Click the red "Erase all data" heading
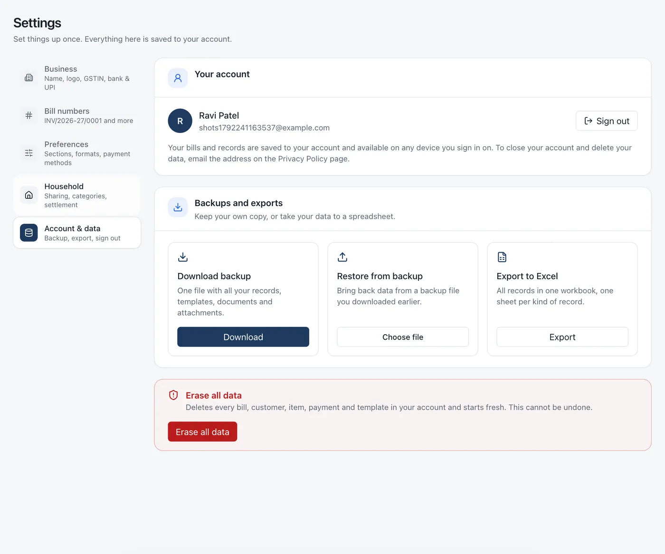This screenshot has height=554, width=665. click(213, 395)
